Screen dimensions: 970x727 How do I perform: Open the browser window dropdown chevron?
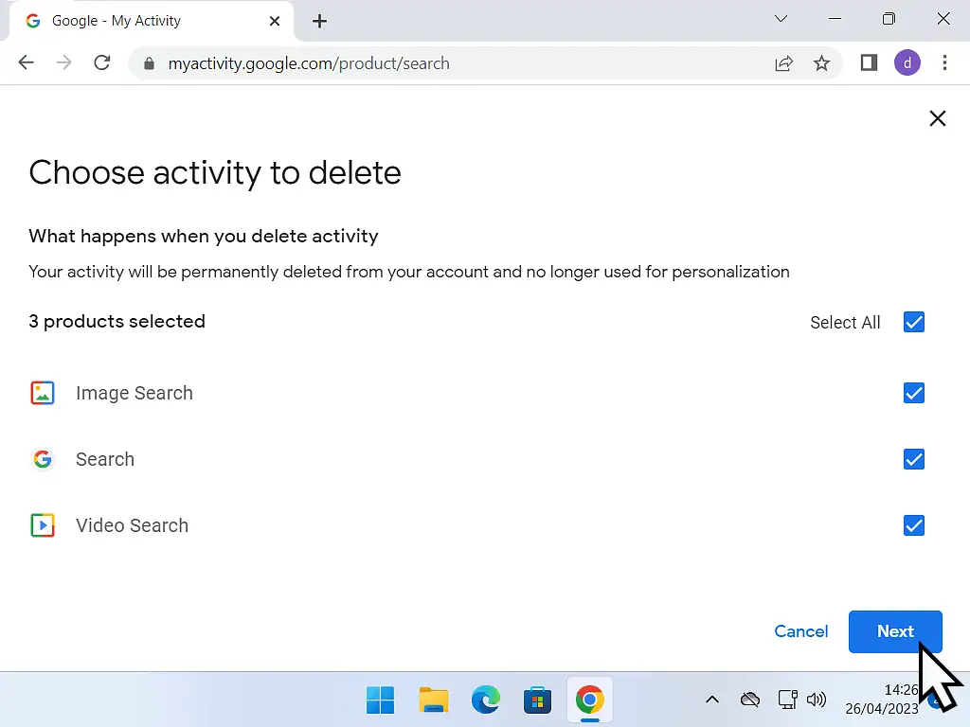coord(781,19)
